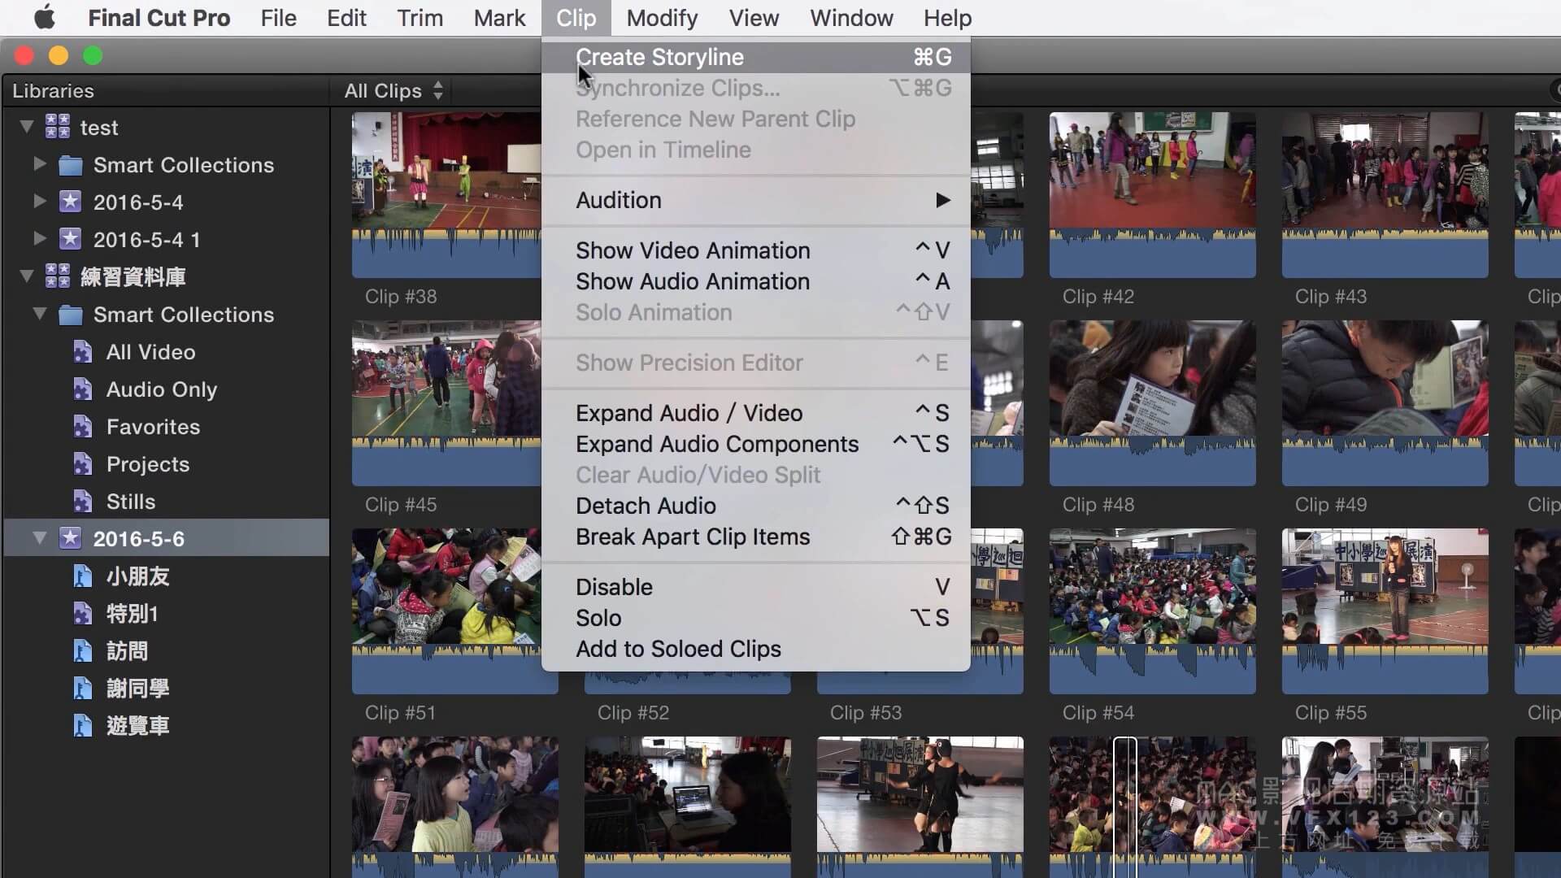Click the 訪問 keyword collection icon
This screenshot has width=1561, height=878.
click(x=82, y=651)
